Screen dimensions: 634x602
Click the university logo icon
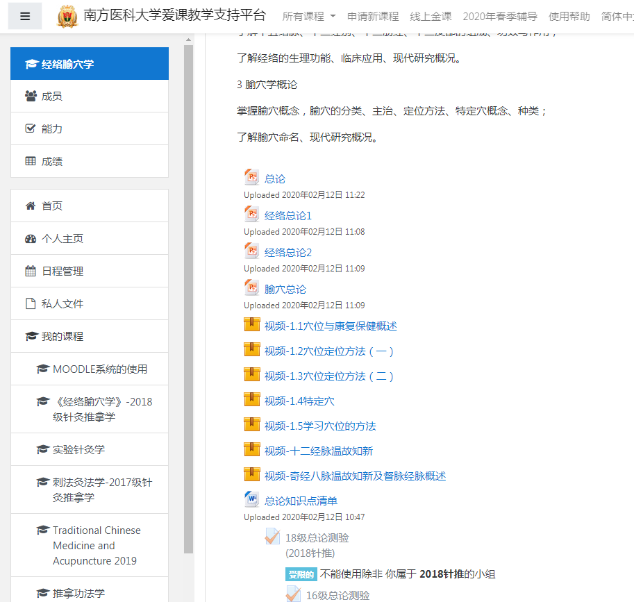pyautogui.click(x=67, y=16)
